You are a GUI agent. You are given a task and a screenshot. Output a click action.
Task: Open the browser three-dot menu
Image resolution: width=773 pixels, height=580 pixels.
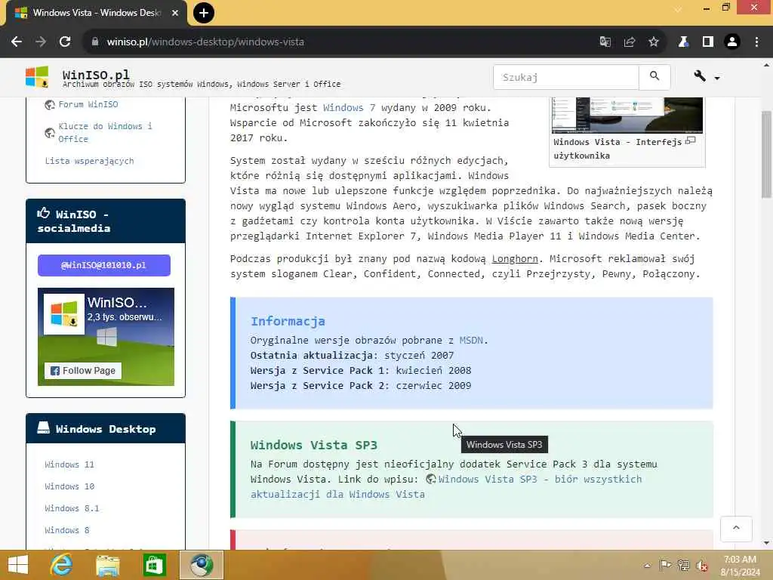pos(756,42)
